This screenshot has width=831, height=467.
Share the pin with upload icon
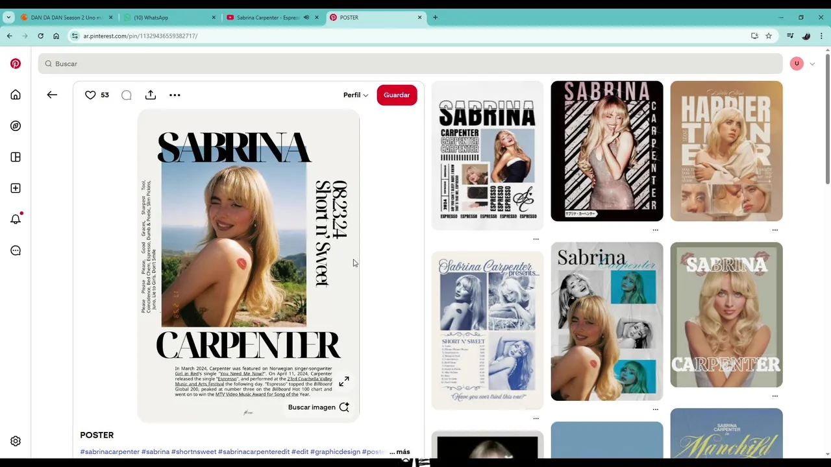point(151,95)
